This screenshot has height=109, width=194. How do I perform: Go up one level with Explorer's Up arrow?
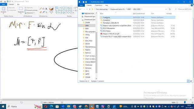click(x=90, y=9)
